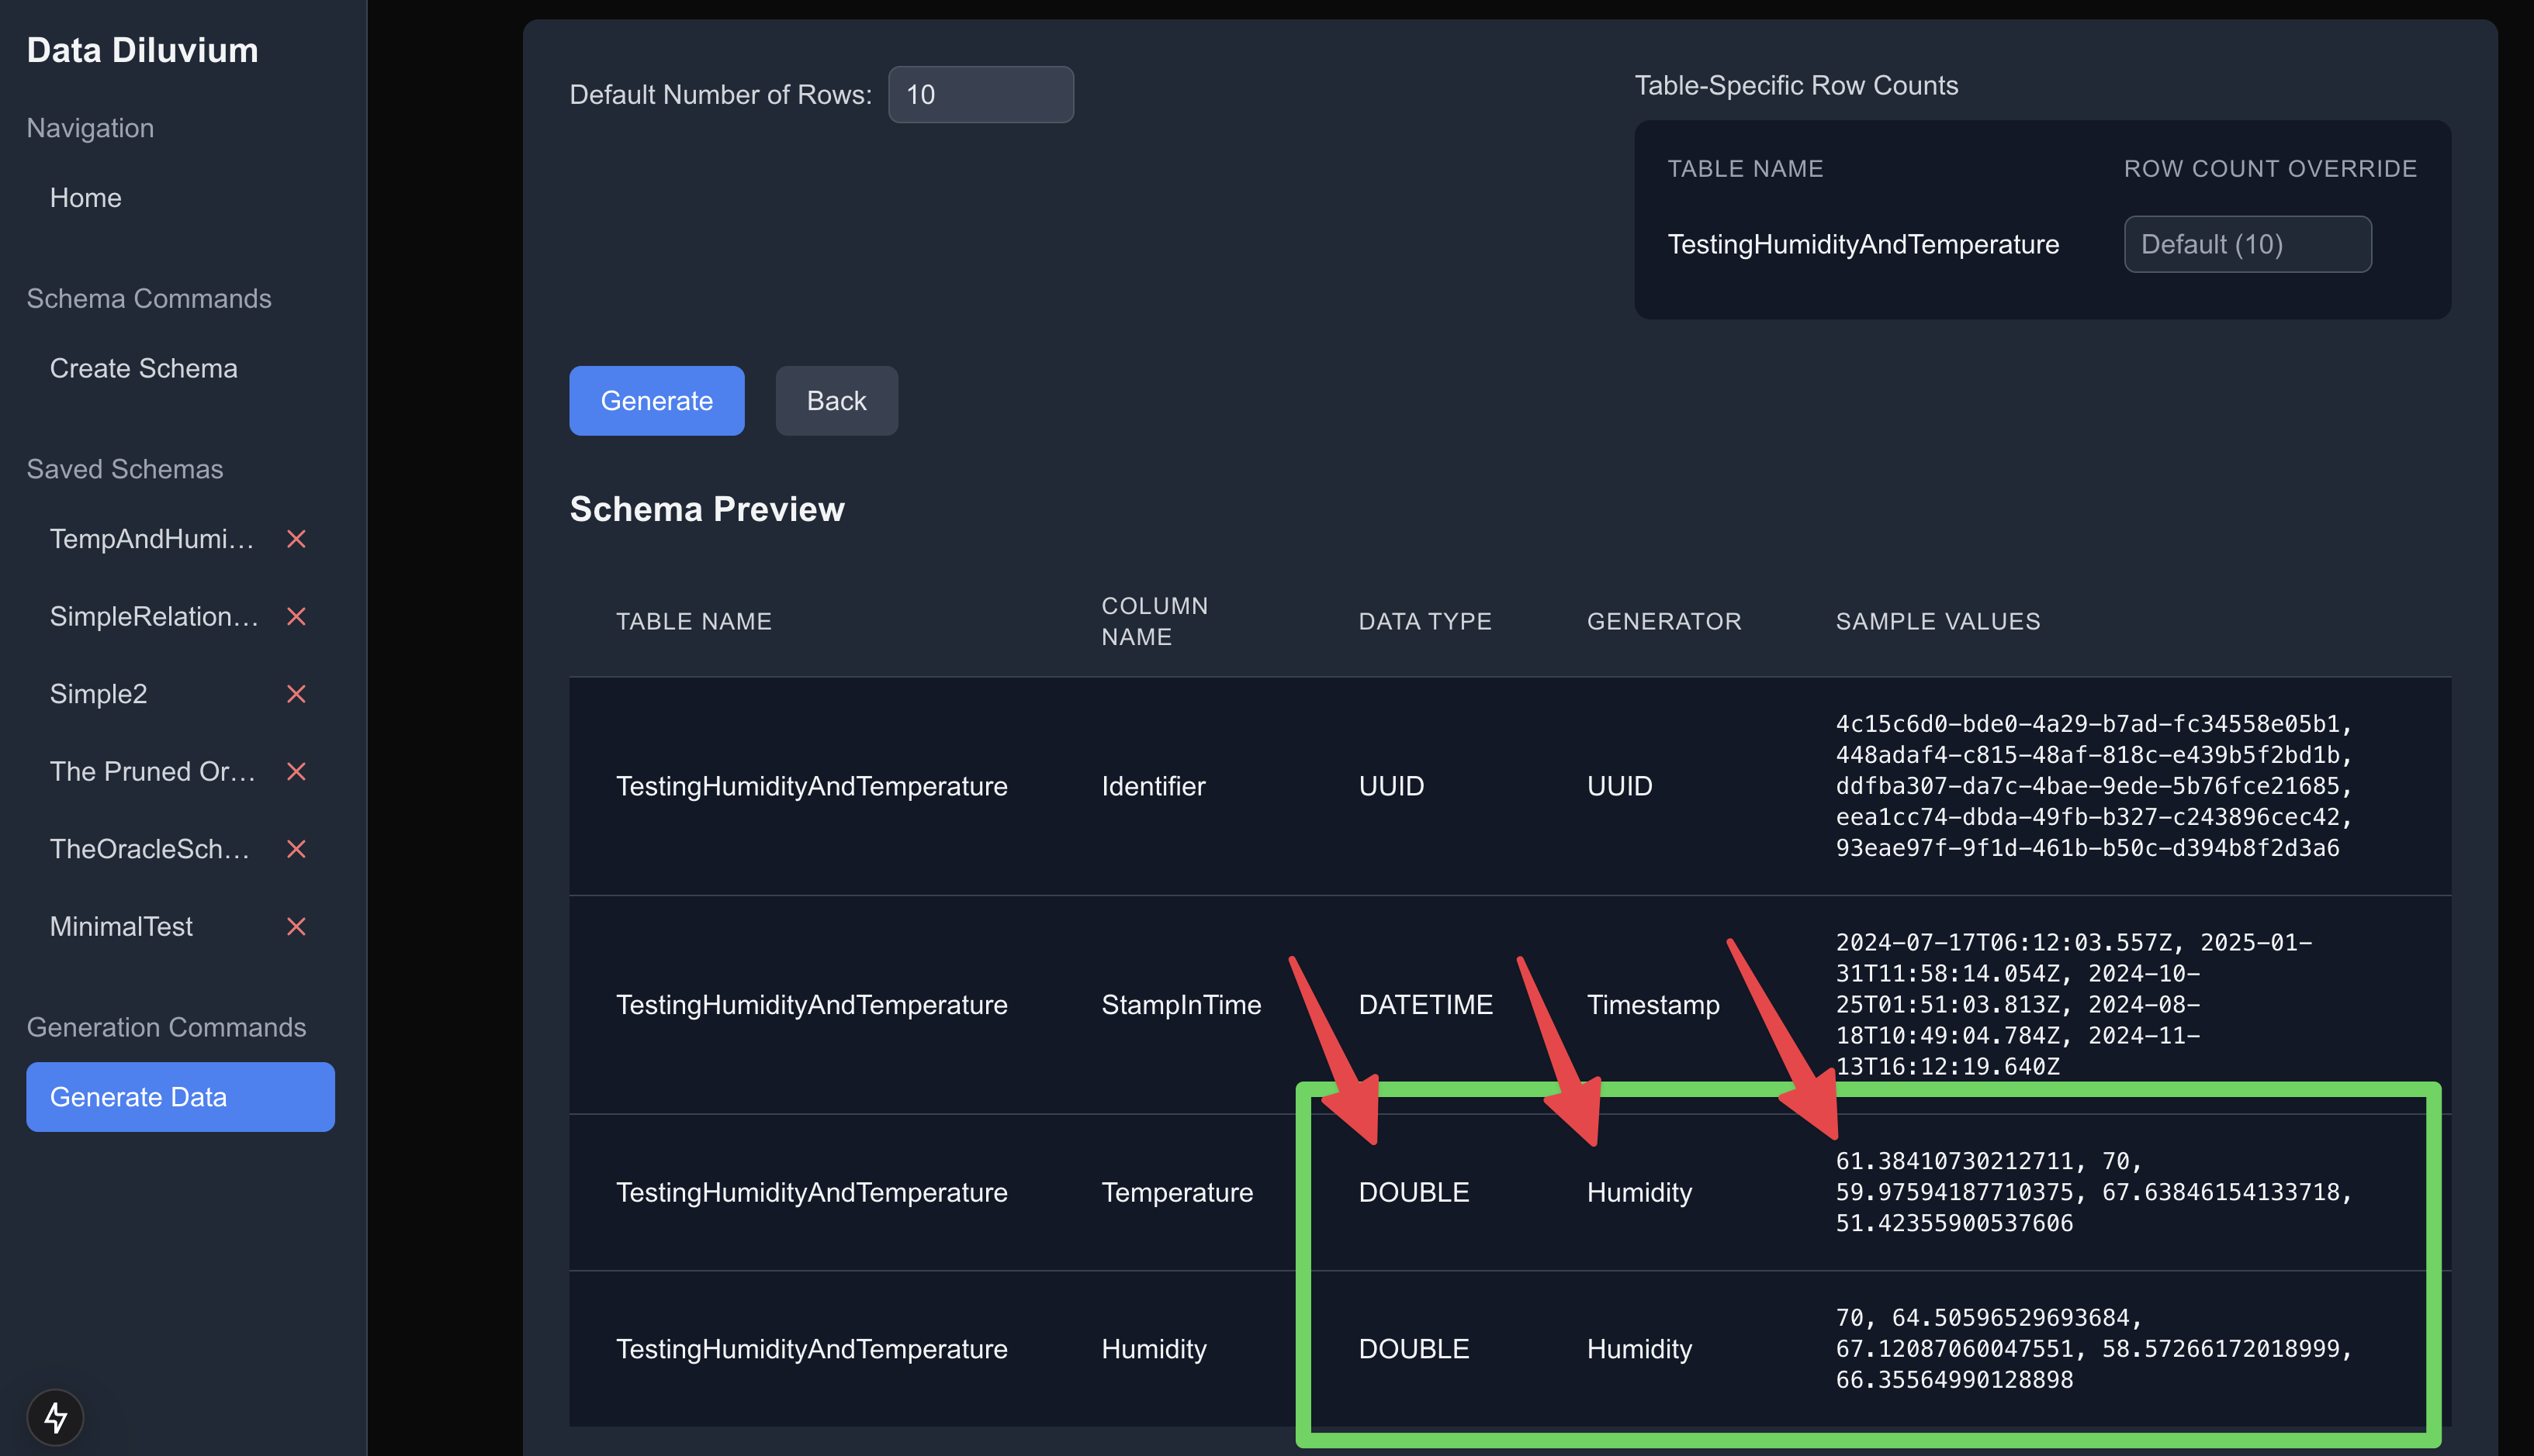Screen dimensions: 2534x1456
Task: Delete TheOracleSch… saved schema
Action: (x=296, y=849)
